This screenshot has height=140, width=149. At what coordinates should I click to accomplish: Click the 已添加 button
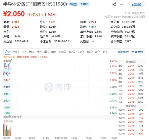tap(137, 4)
